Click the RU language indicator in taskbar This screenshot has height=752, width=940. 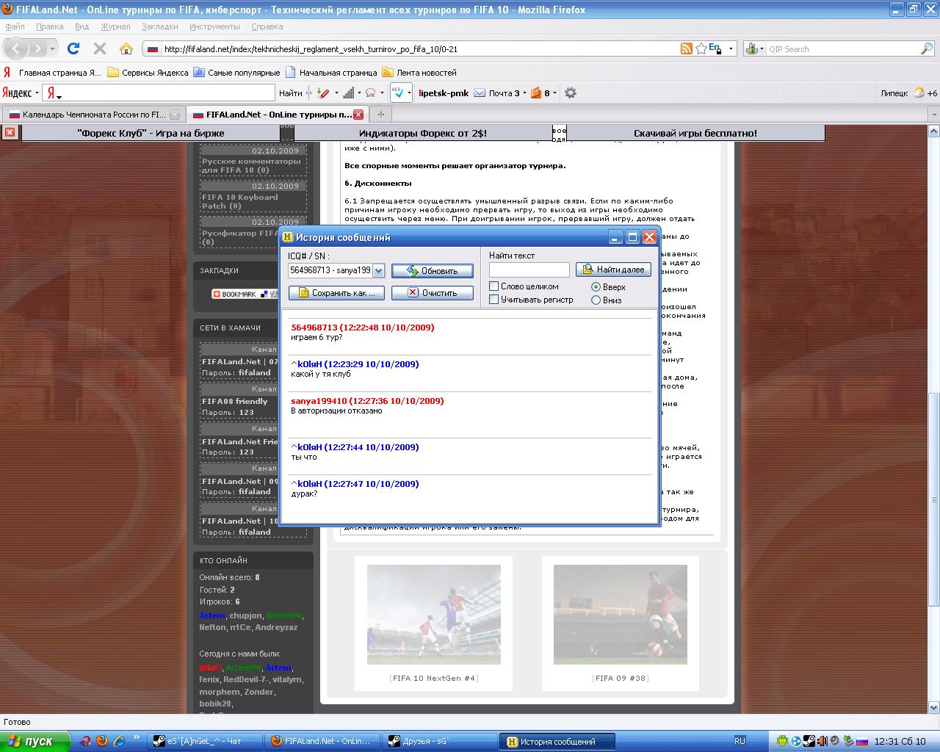[x=740, y=741]
